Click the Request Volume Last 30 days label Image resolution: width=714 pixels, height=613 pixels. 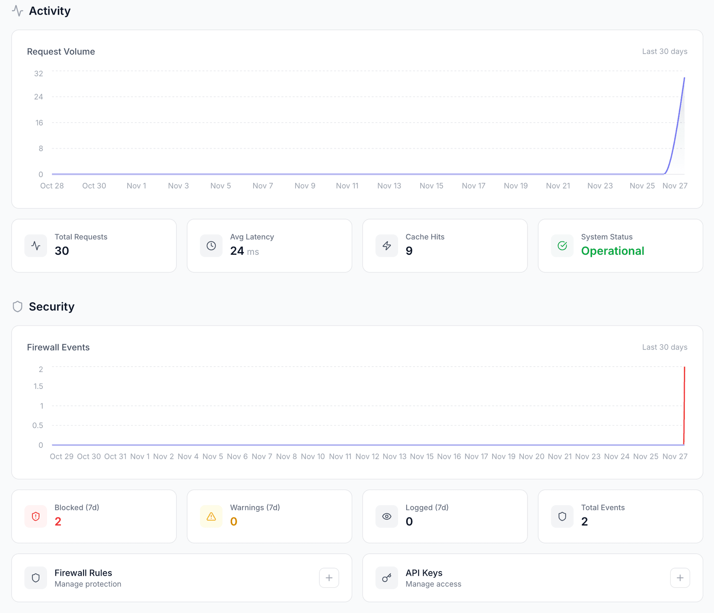coord(664,52)
